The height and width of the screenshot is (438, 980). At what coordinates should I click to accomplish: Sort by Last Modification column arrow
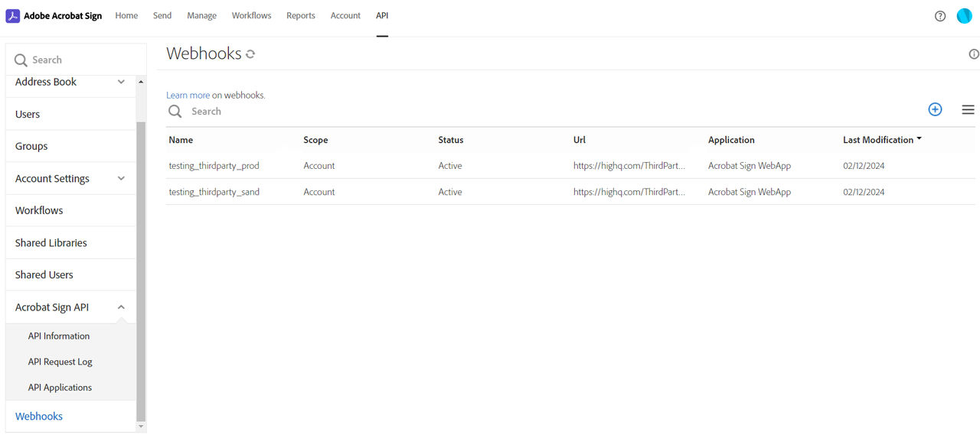(x=919, y=139)
